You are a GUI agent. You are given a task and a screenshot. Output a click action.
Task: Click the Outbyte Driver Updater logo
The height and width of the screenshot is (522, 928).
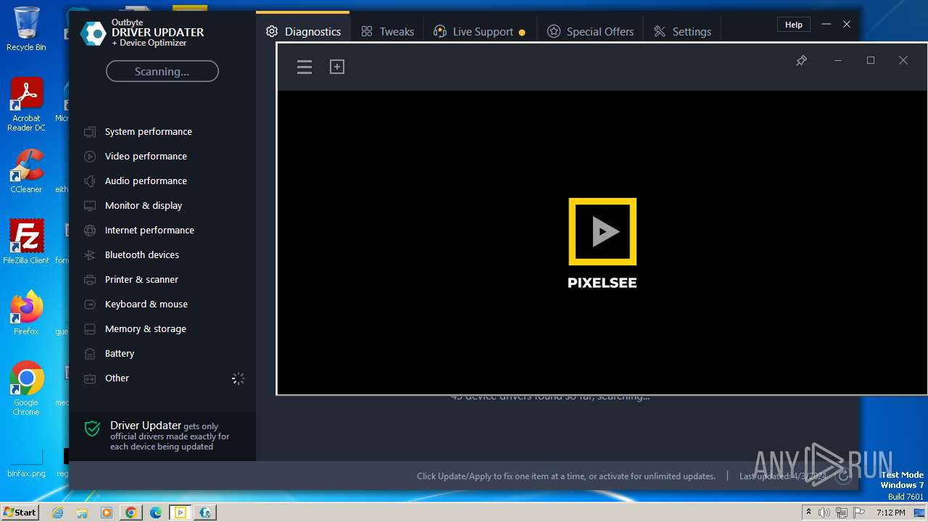[x=94, y=33]
